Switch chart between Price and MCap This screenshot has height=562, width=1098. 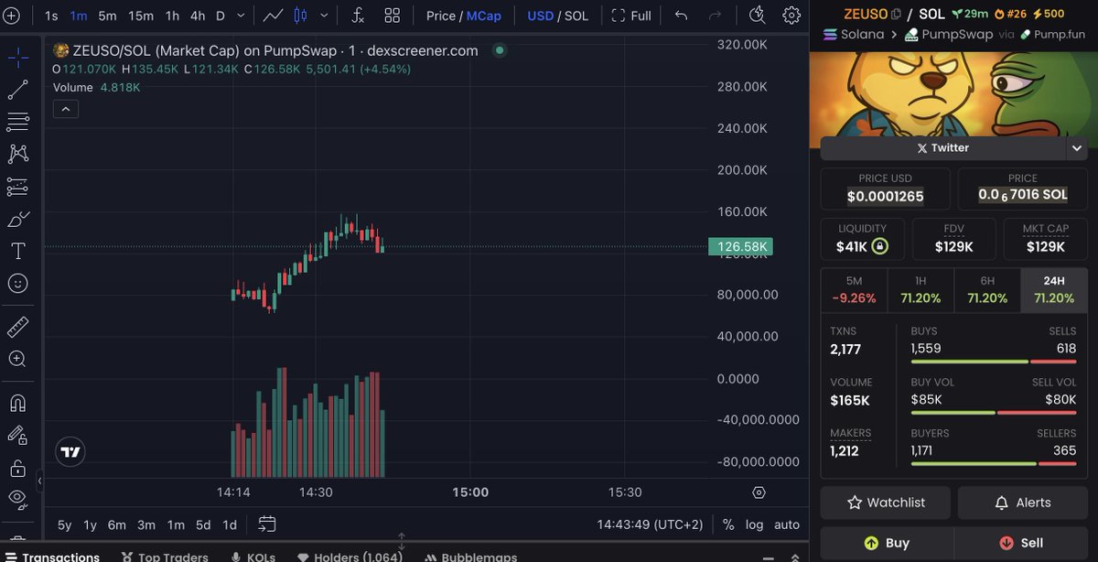[x=463, y=16]
